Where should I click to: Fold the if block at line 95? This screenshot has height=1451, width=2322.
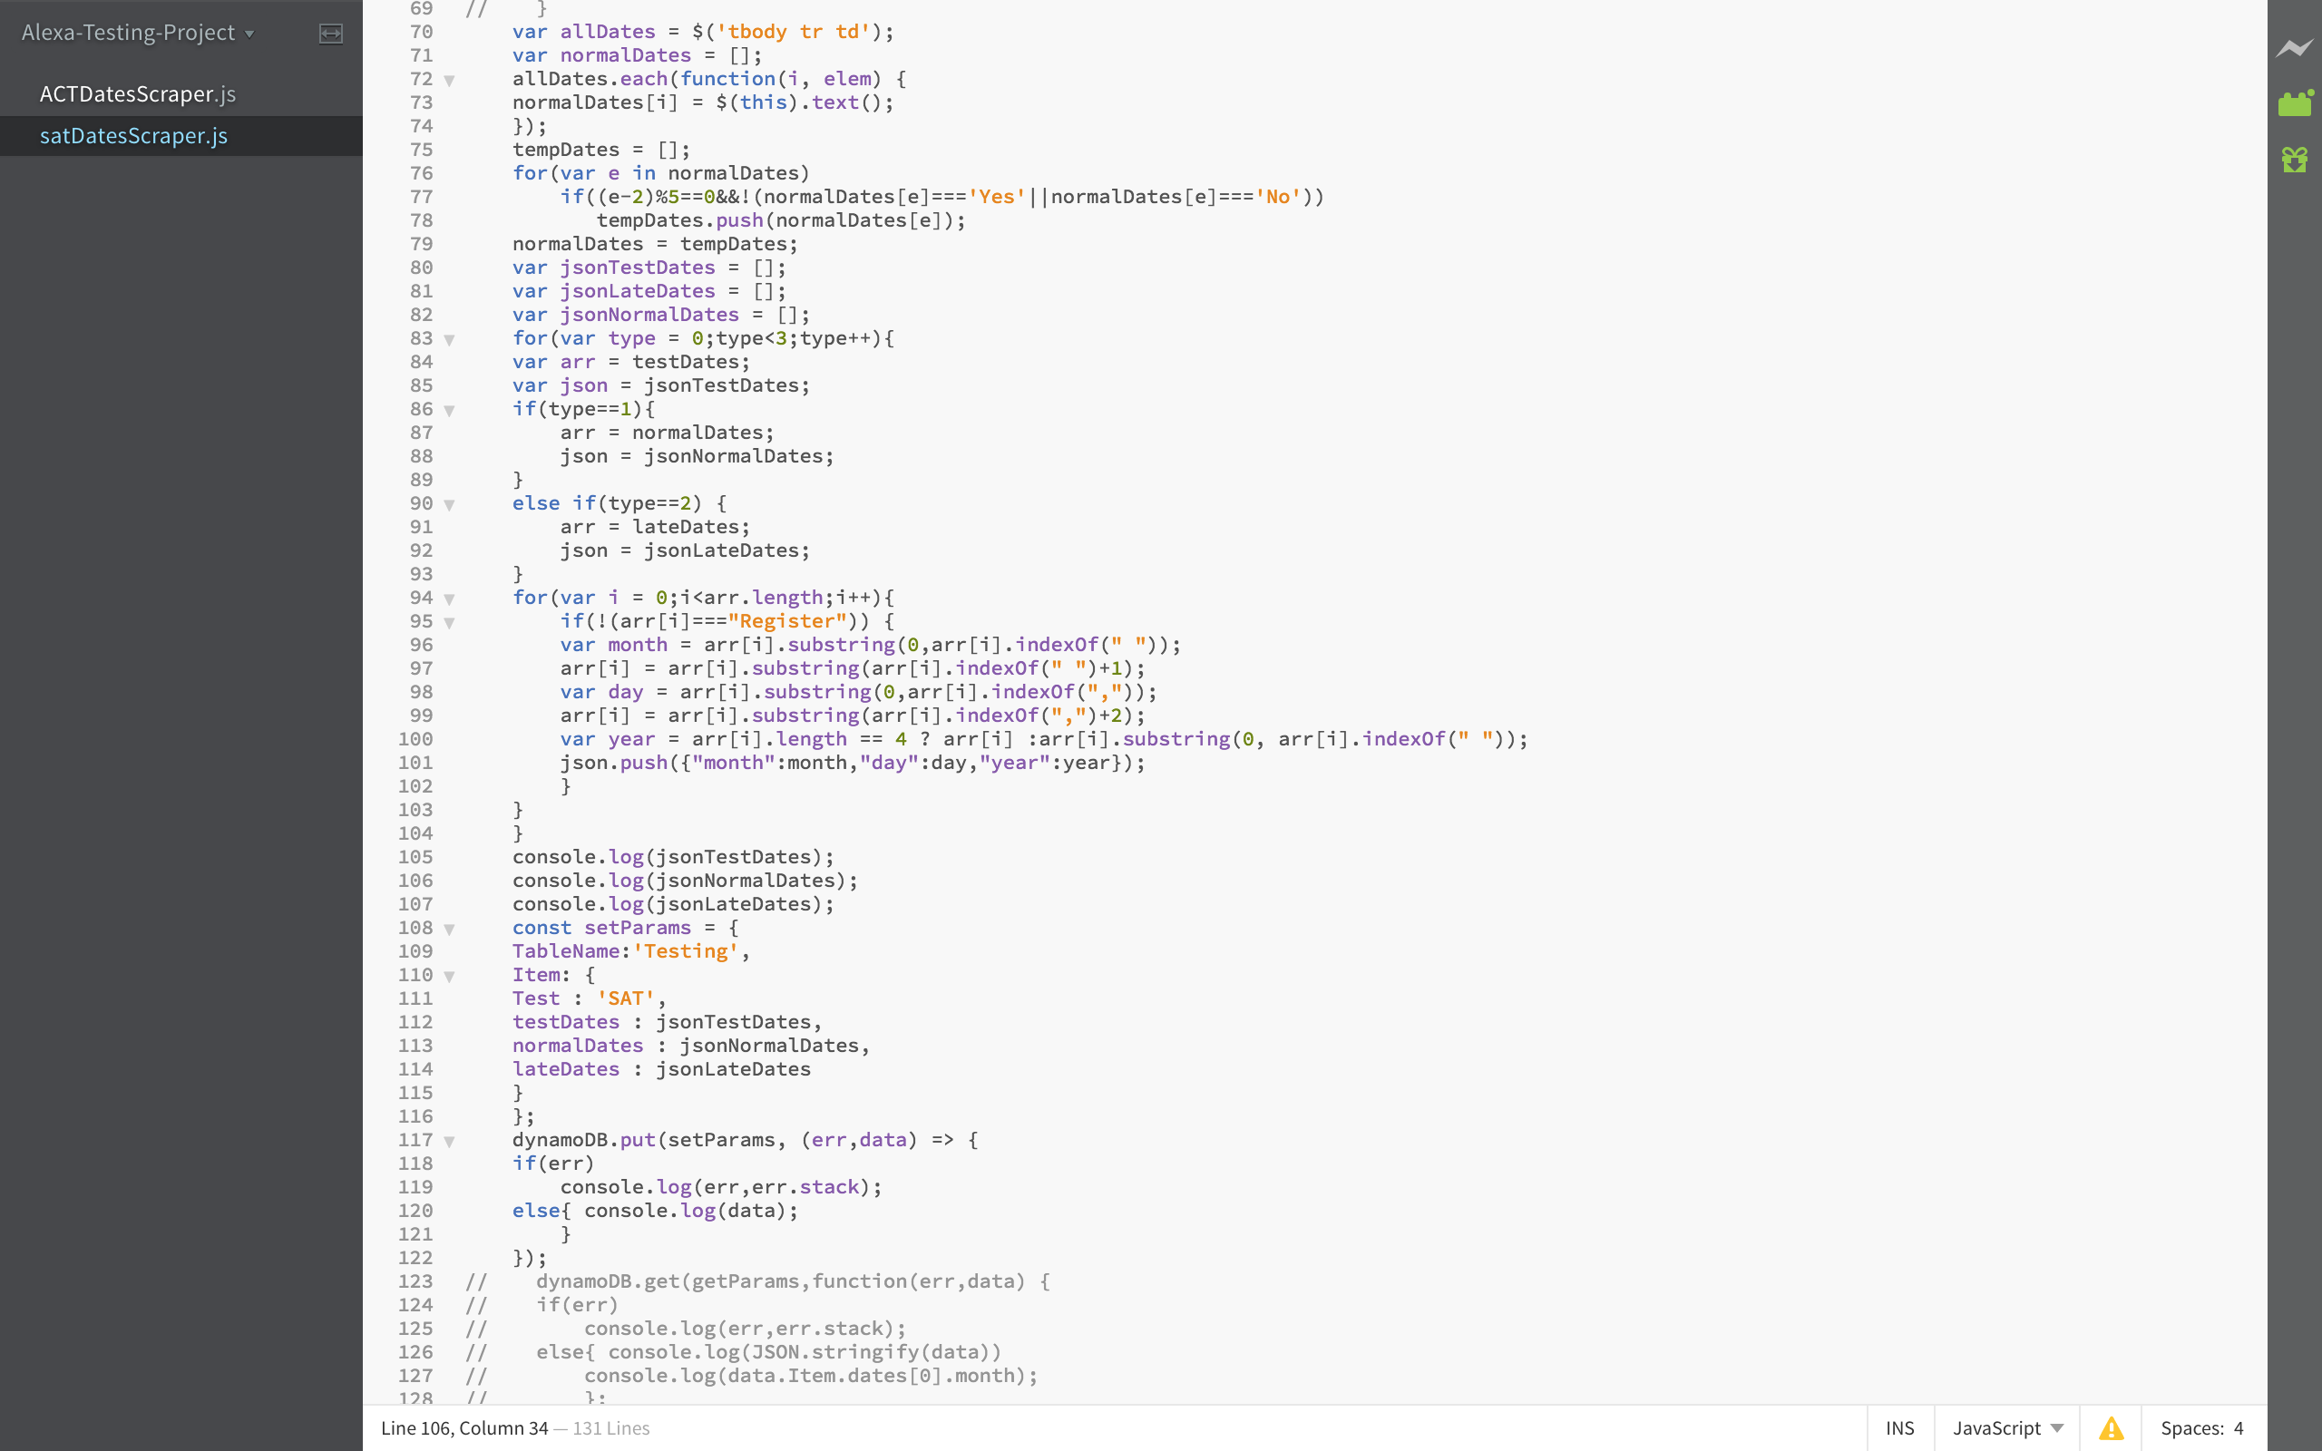[x=449, y=623]
